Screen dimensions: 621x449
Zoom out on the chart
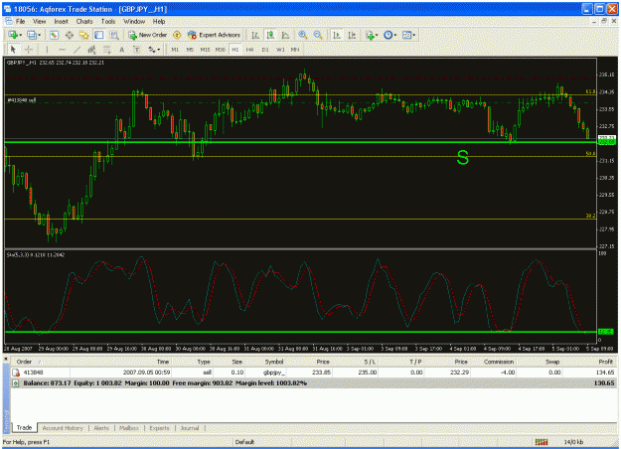point(318,35)
